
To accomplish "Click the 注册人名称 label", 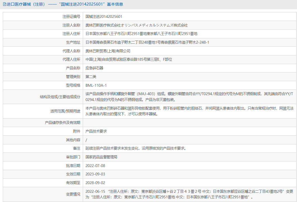I will pos(71,25).
